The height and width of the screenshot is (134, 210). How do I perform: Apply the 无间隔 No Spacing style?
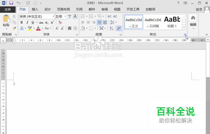(x=153, y=22)
